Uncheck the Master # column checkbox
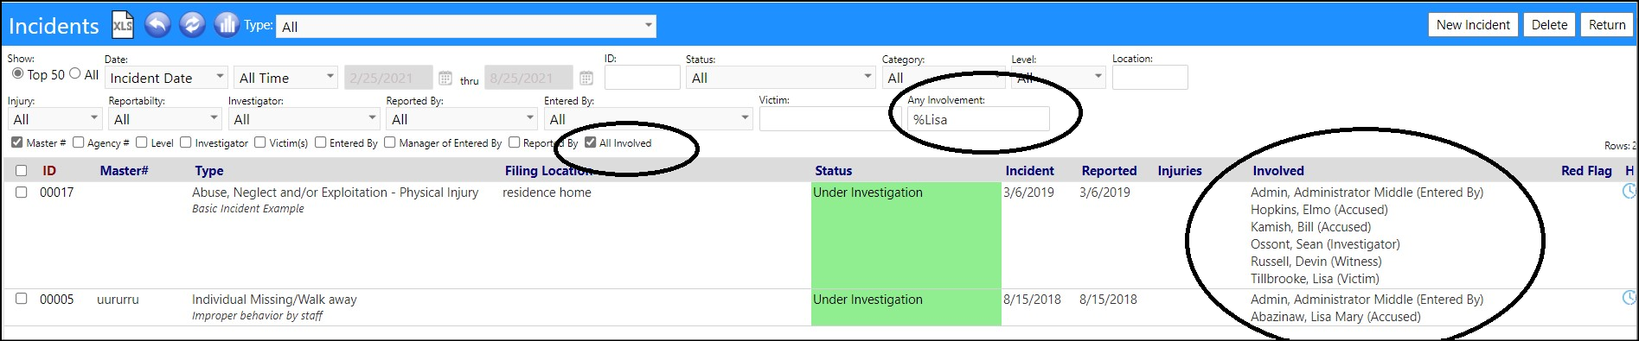The image size is (1639, 341). [17, 142]
